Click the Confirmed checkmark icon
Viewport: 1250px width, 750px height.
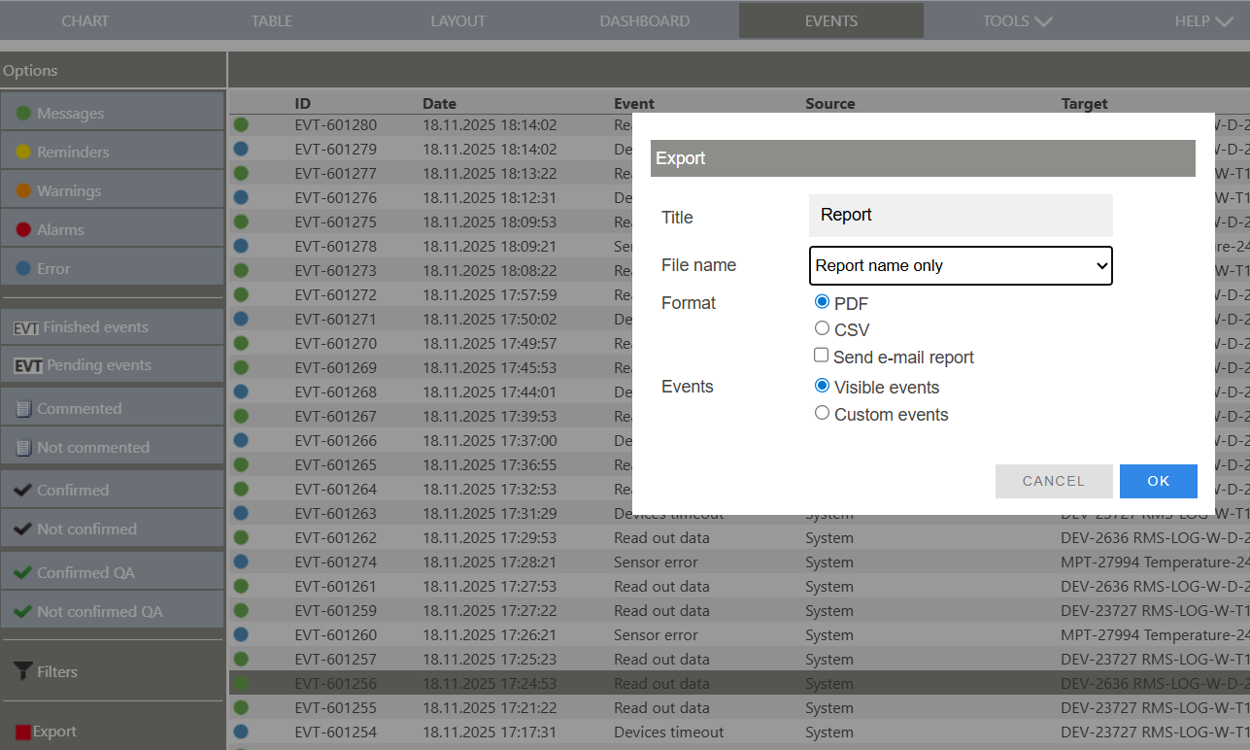click(22, 489)
